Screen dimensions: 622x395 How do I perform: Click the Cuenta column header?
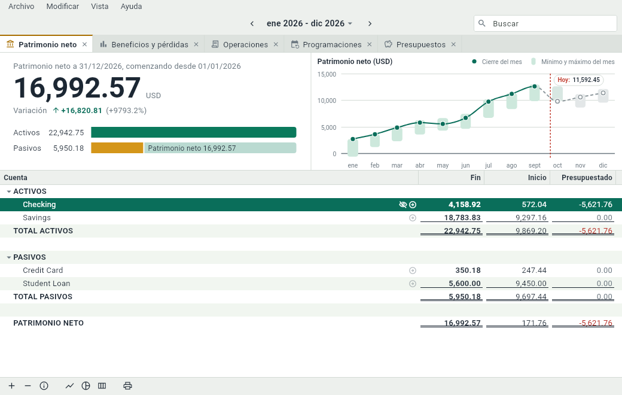[209, 178]
